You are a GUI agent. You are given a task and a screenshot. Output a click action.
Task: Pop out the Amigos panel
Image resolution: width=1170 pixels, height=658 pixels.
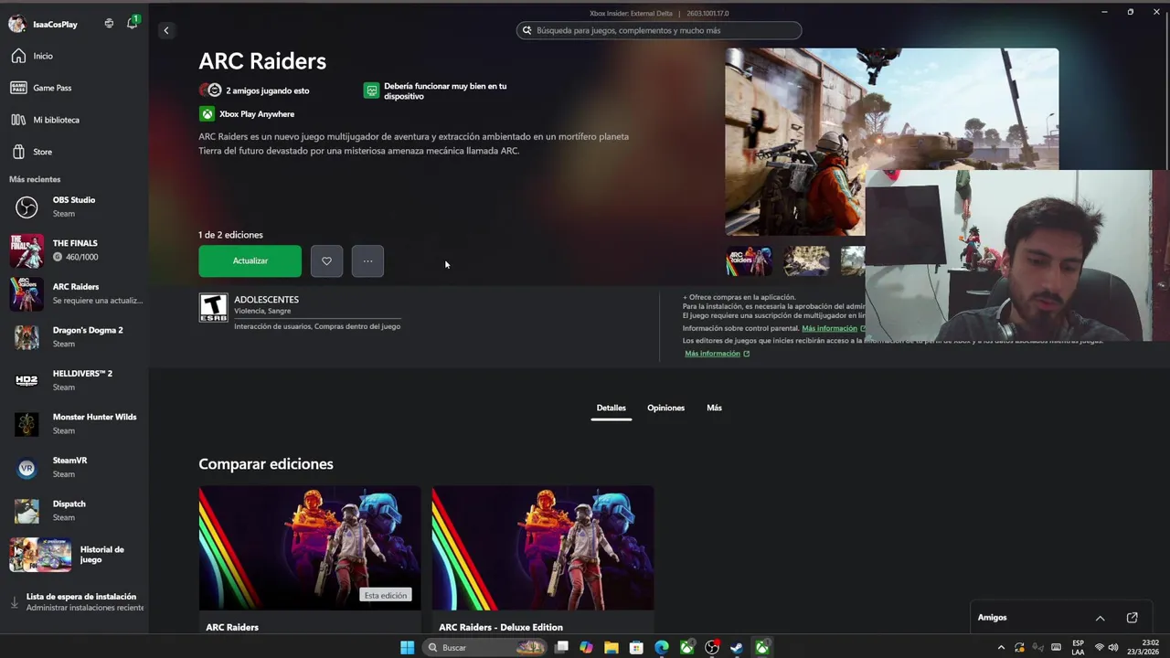(1132, 618)
